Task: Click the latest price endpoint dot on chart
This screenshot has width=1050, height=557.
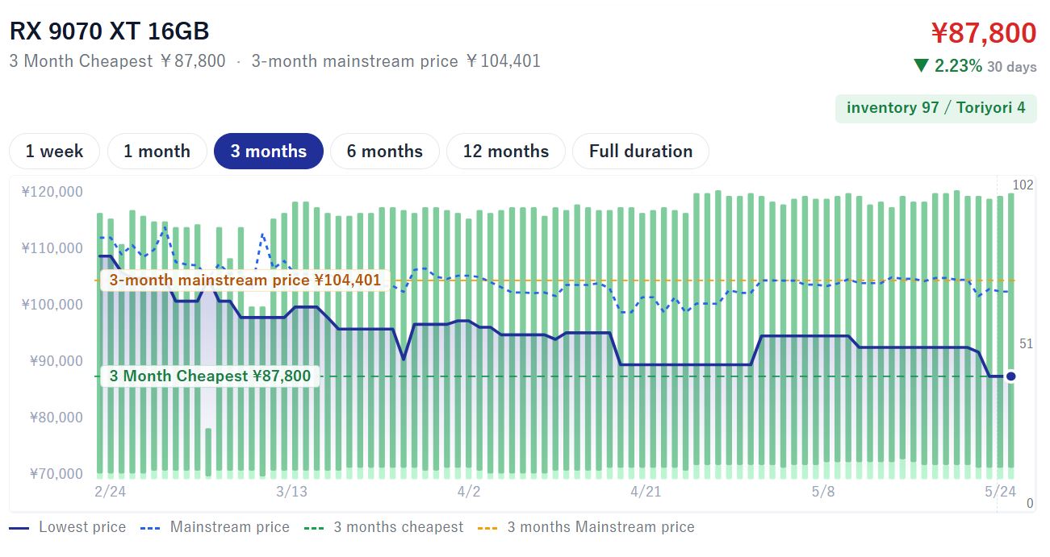Action: click(1010, 376)
